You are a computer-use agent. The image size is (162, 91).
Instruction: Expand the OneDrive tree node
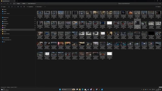(x=1, y=13)
